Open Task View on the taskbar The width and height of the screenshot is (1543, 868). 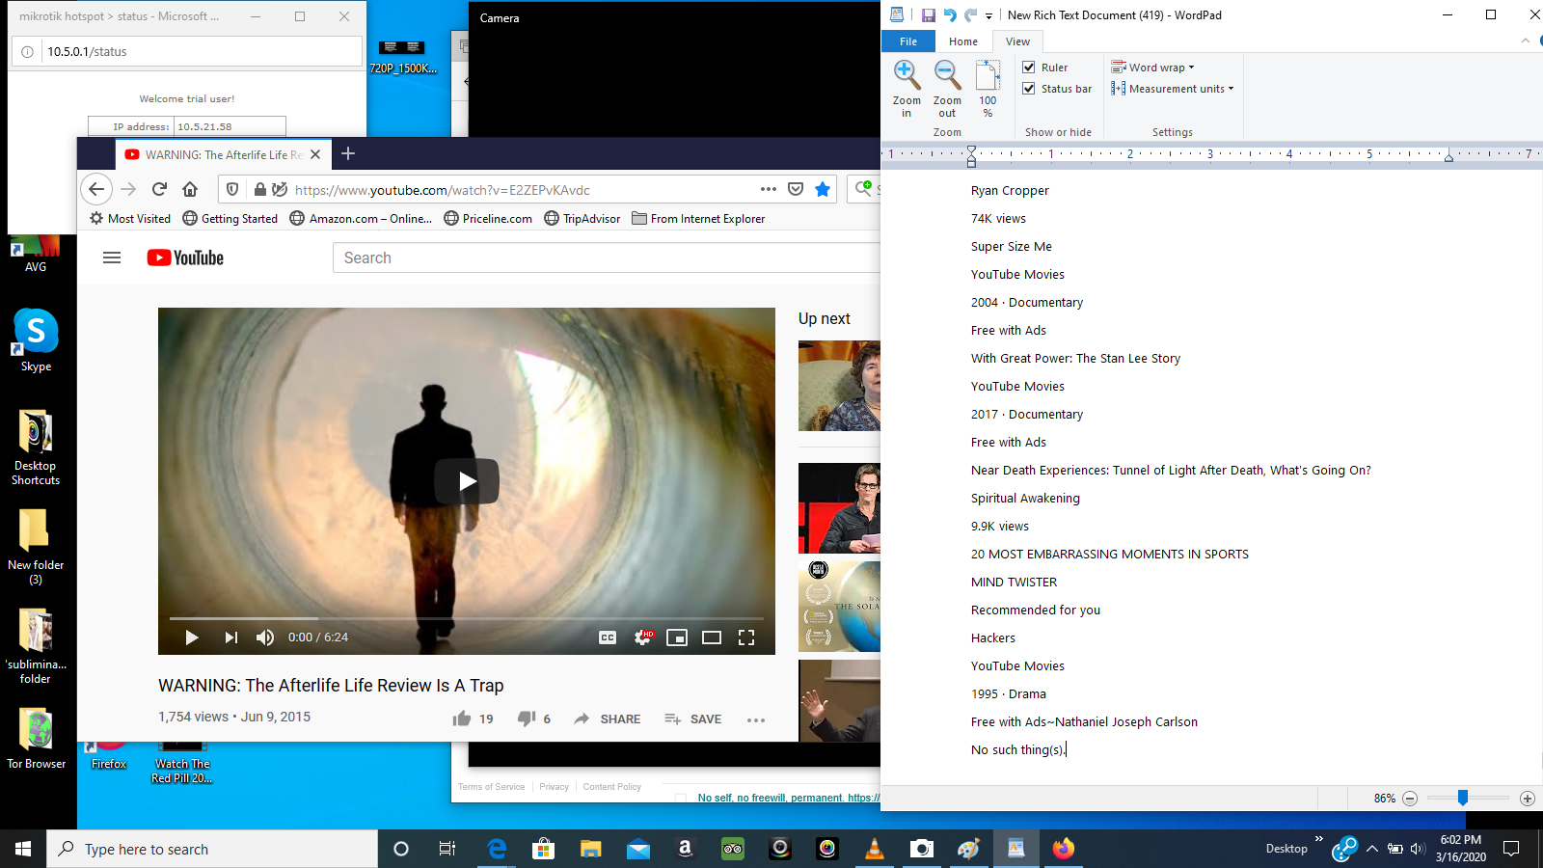(447, 849)
